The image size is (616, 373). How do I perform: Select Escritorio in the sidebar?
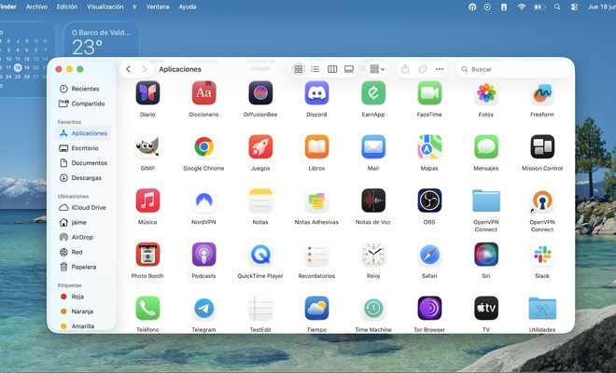point(83,148)
